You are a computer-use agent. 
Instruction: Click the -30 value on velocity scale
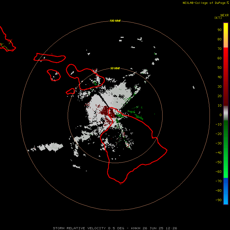(x=218, y=143)
